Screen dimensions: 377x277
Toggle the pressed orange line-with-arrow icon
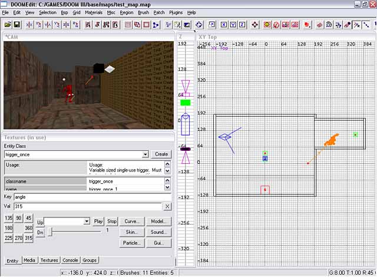357,25
